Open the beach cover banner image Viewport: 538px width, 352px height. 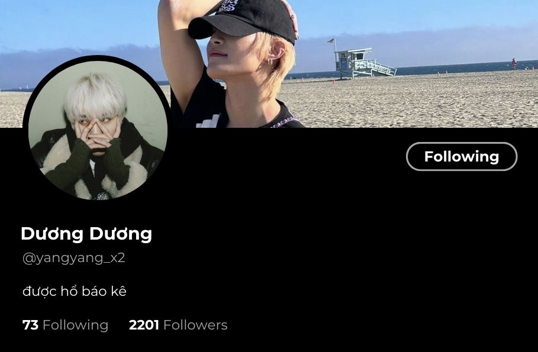point(269,64)
